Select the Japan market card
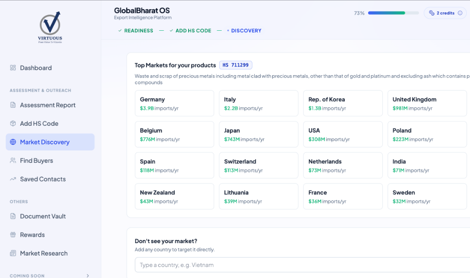The height and width of the screenshot is (278, 470). (259, 134)
